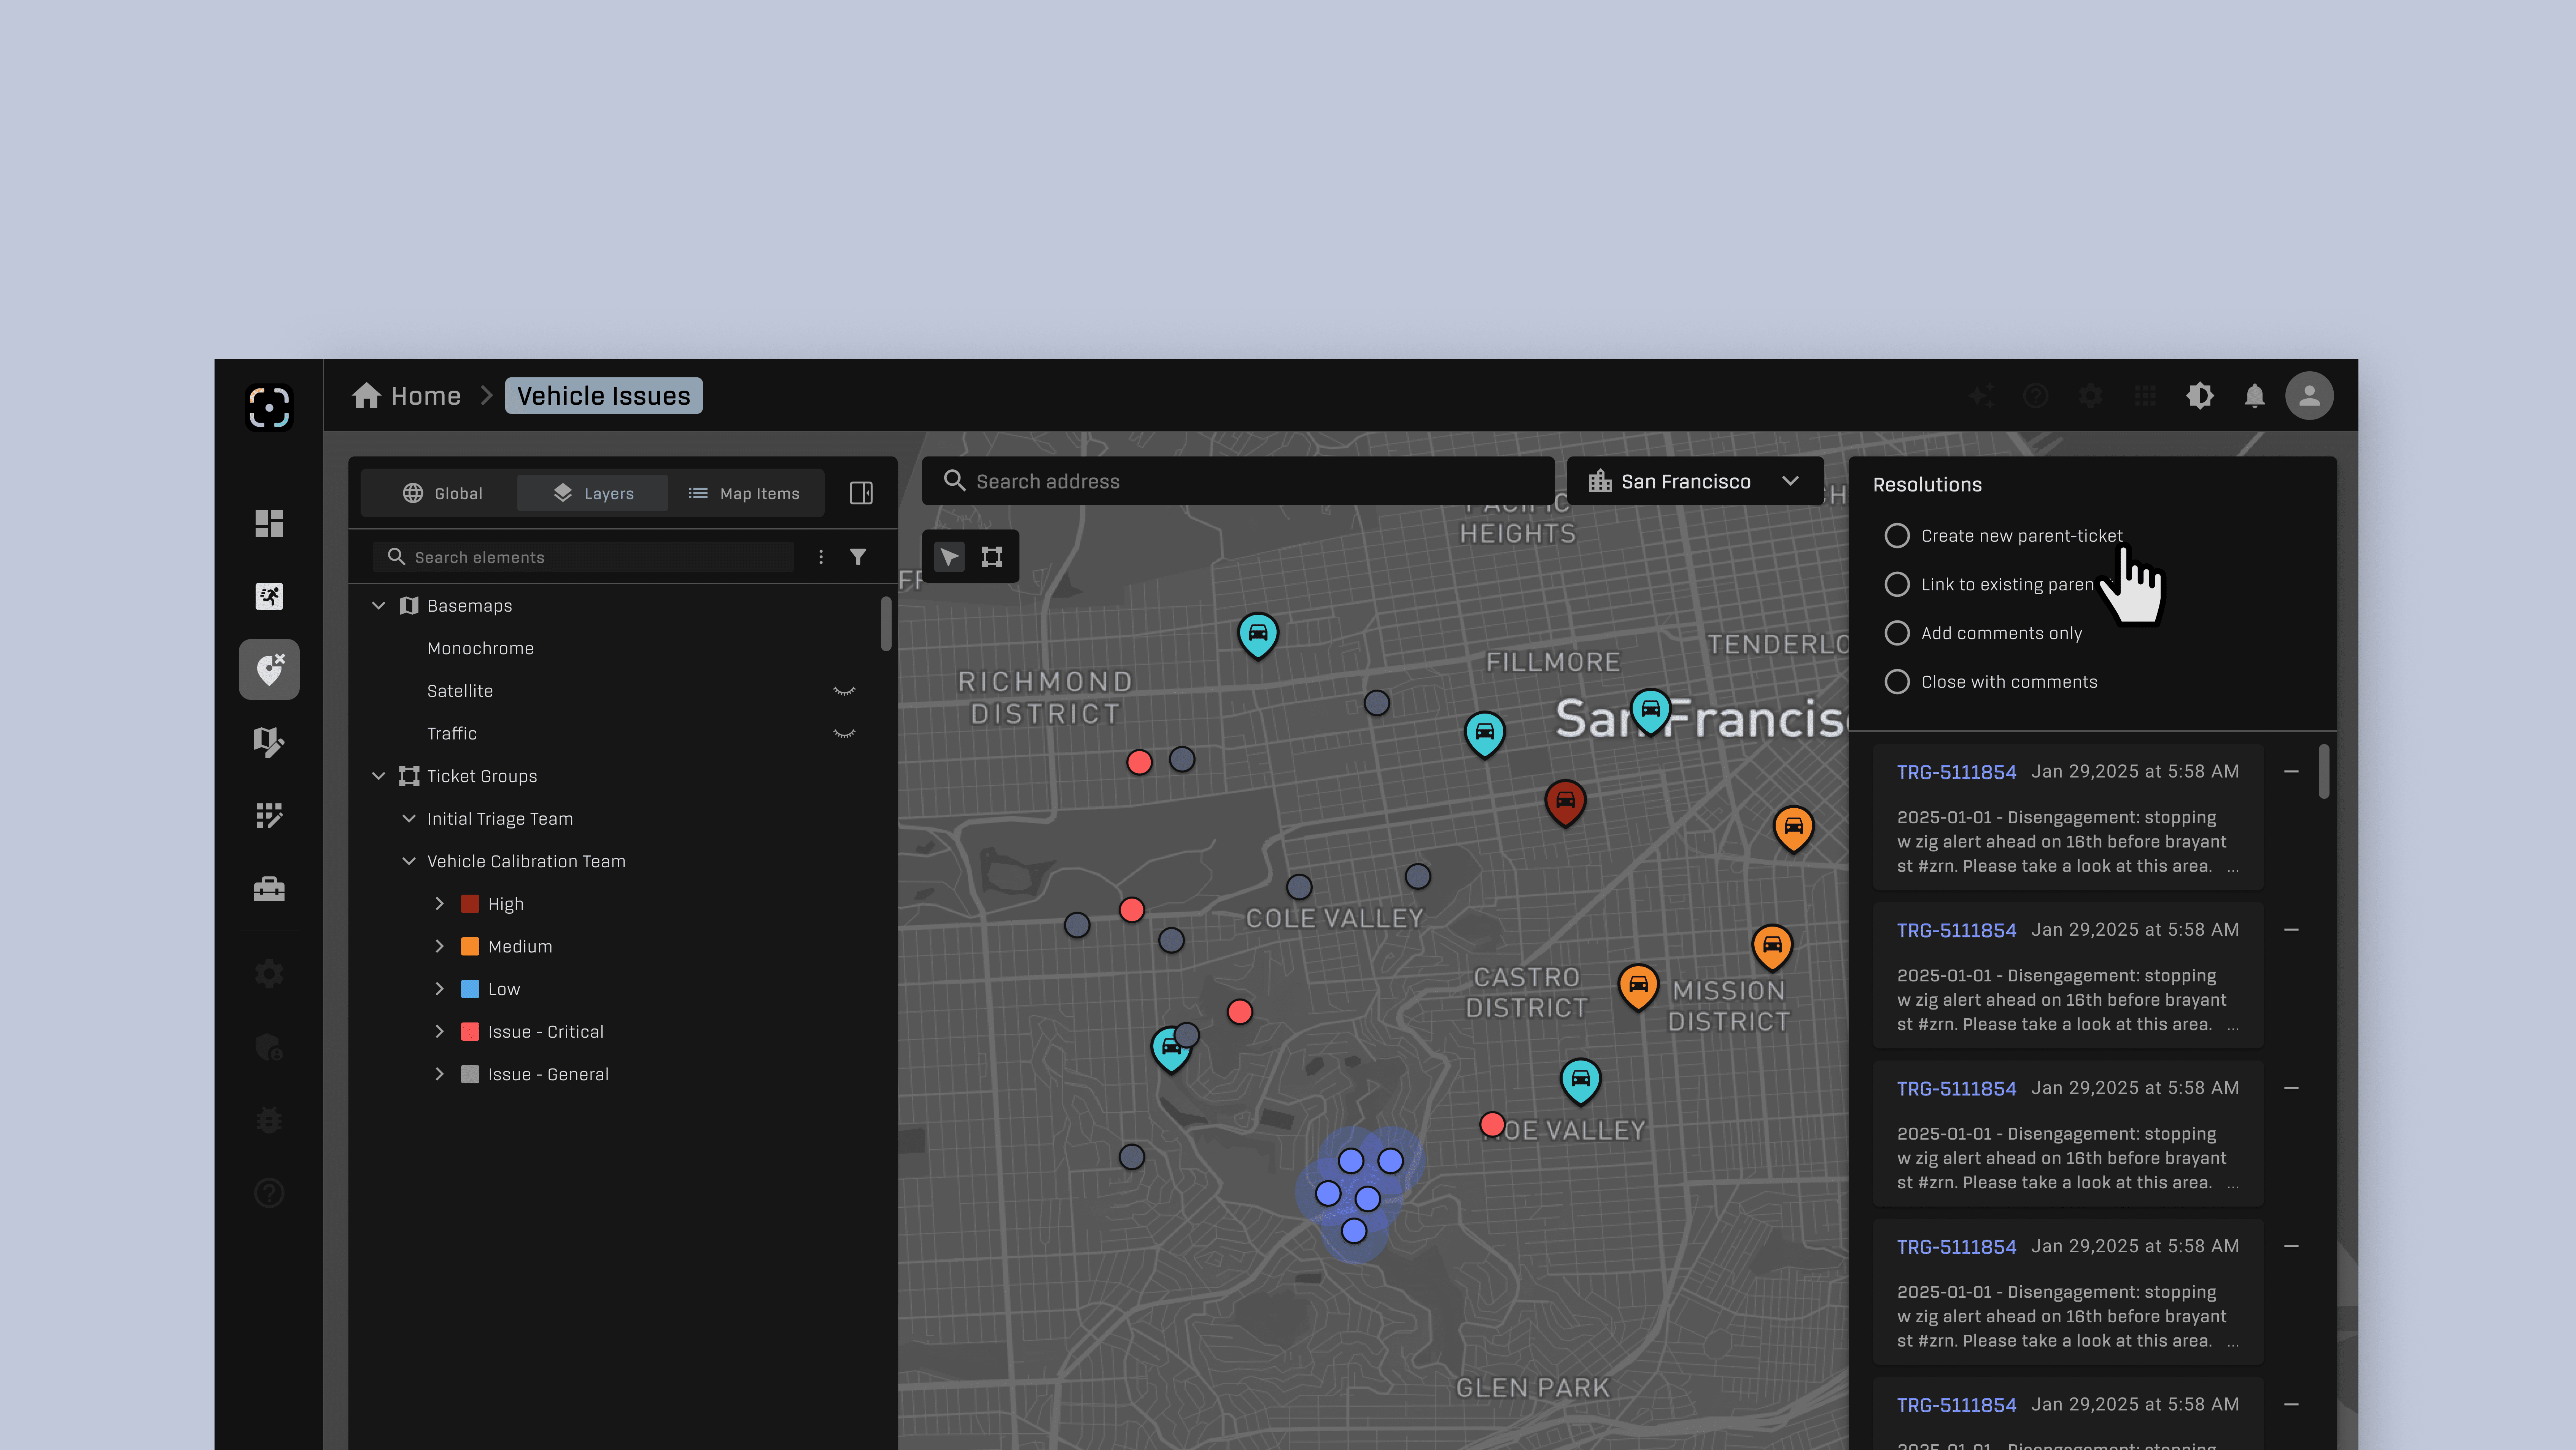Open the notifications bell
Viewport: 2576px width, 1450px height.
tap(2255, 396)
